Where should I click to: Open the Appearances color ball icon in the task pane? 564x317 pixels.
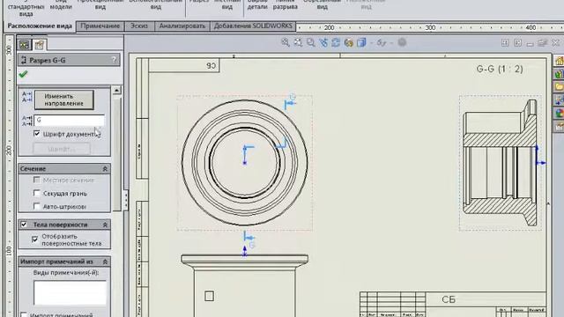pyautogui.click(x=559, y=114)
